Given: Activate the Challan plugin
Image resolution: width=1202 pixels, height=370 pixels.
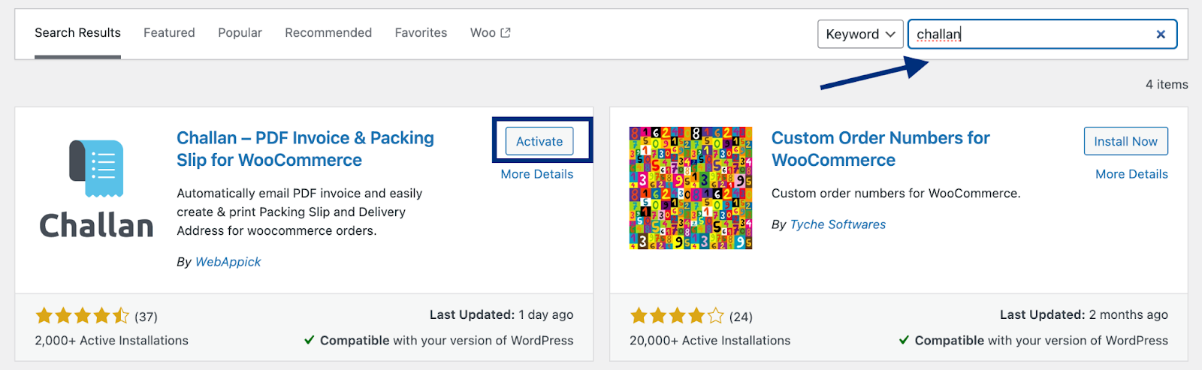Looking at the screenshot, I should [x=539, y=141].
